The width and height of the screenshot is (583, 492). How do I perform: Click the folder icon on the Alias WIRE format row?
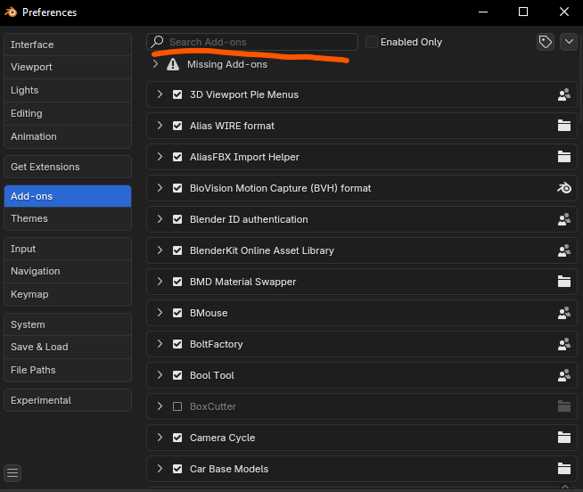click(x=564, y=126)
